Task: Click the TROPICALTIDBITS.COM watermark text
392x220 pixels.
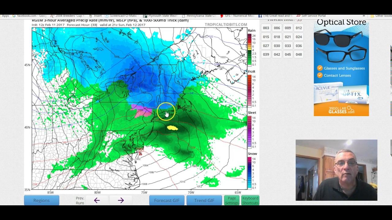Action: pos(226,24)
